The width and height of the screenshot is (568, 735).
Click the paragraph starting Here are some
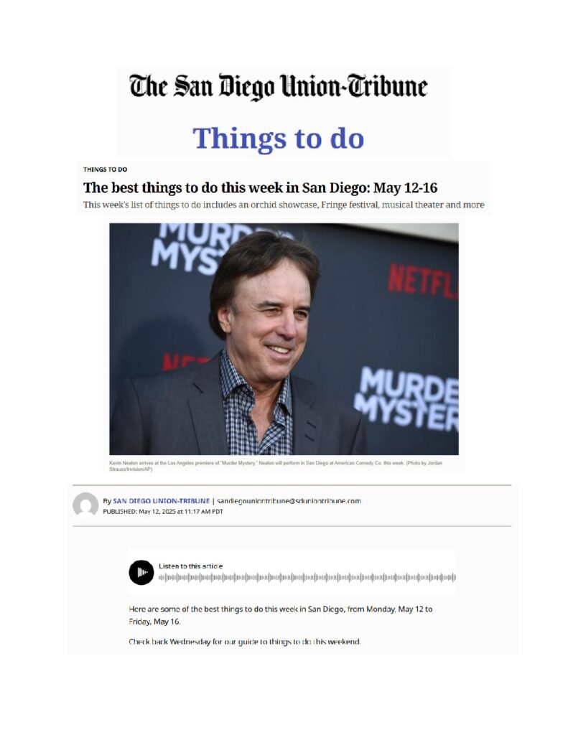pos(281,615)
